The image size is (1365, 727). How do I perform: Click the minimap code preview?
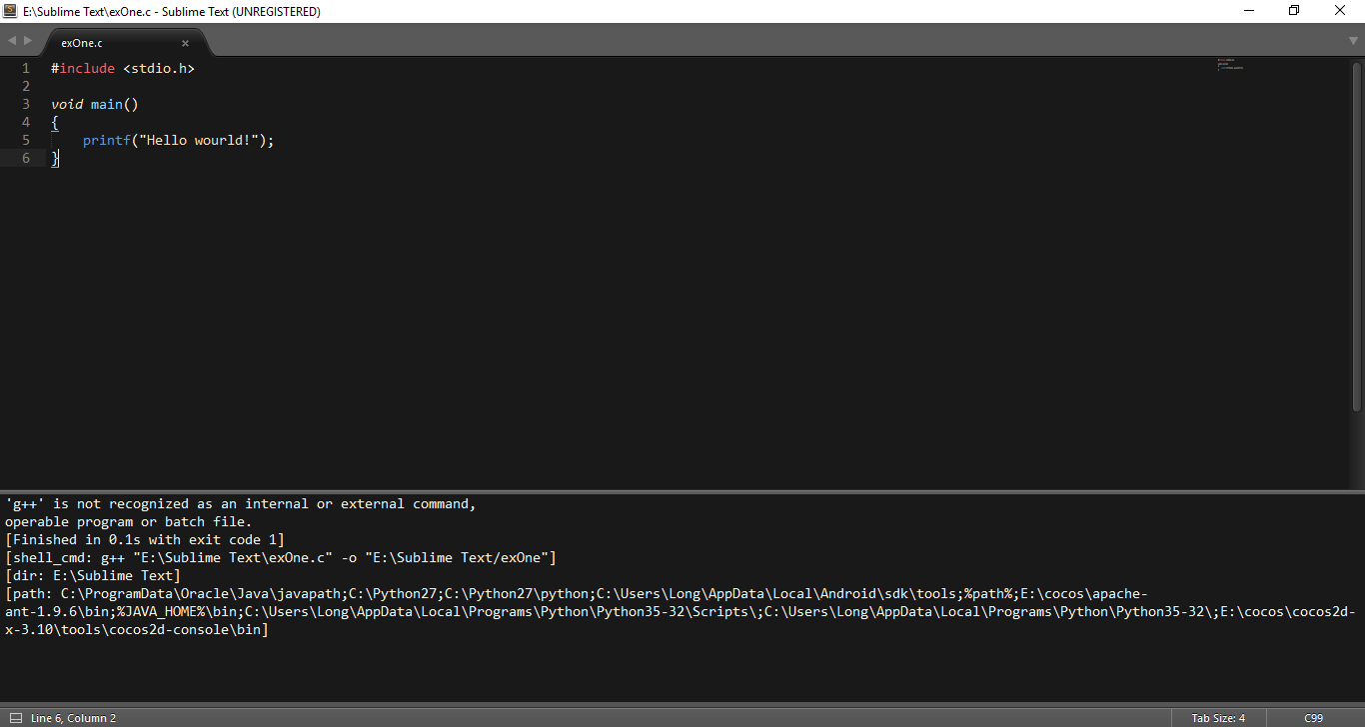tap(1230, 66)
